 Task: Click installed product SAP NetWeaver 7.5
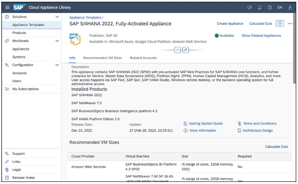point(86,103)
